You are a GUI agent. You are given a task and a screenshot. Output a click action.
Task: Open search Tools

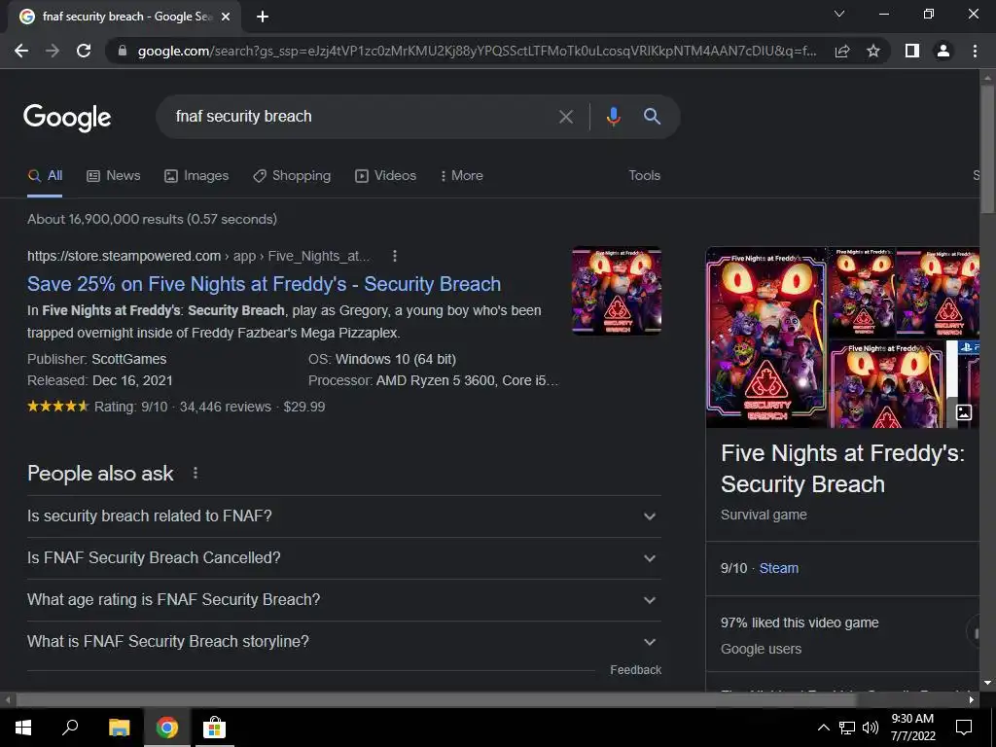tap(644, 176)
